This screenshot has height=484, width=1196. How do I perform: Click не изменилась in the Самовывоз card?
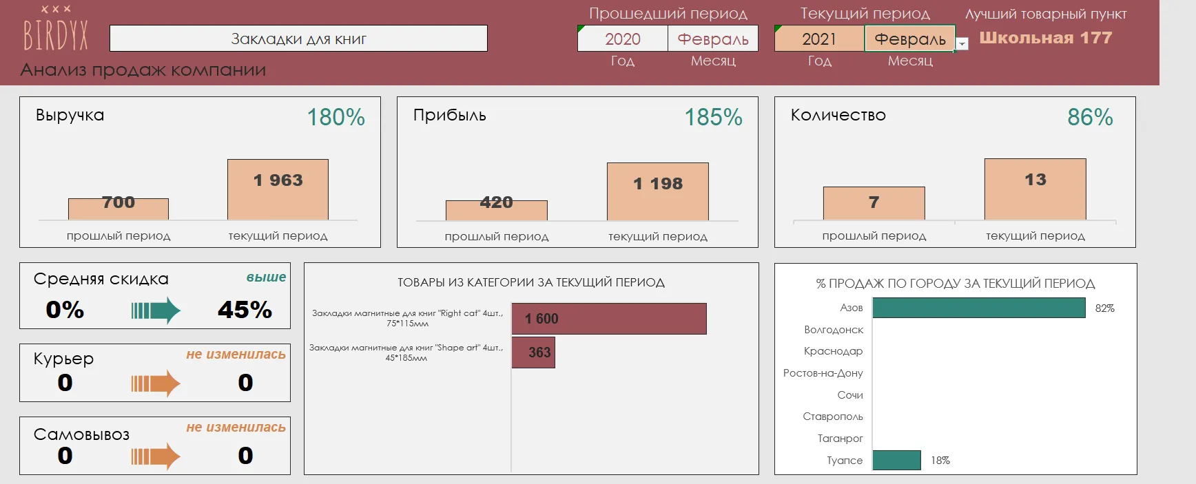pyautogui.click(x=236, y=428)
